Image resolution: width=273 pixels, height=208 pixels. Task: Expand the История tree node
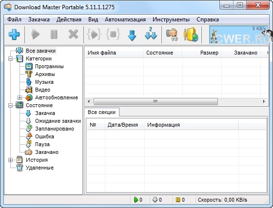click(10, 160)
